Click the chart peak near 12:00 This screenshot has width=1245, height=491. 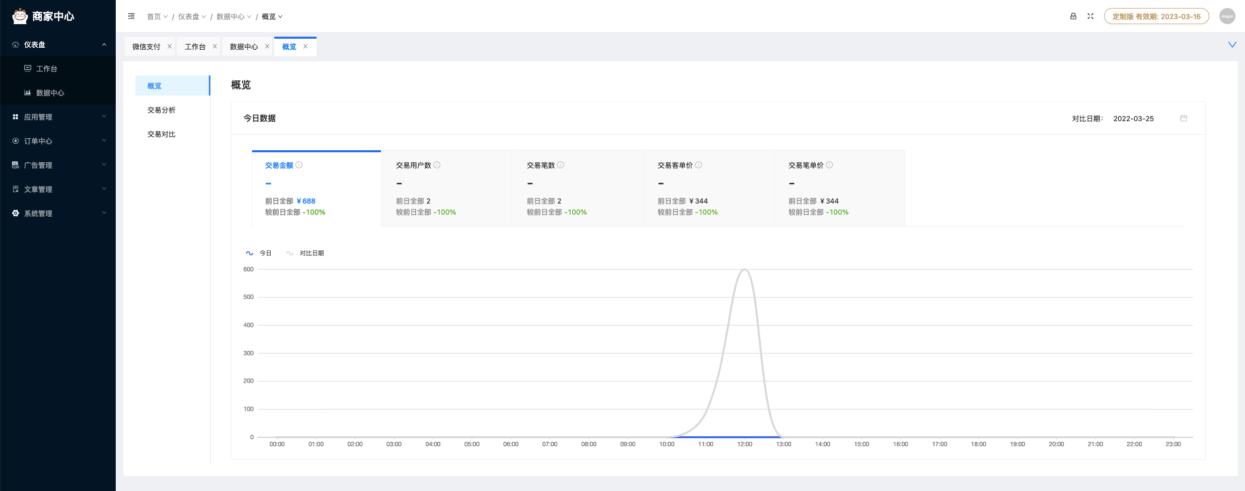click(x=745, y=270)
